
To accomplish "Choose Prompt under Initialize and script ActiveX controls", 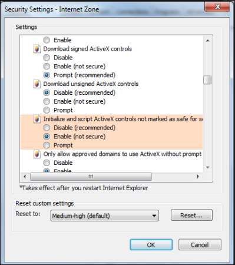I will click(x=47, y=145).
